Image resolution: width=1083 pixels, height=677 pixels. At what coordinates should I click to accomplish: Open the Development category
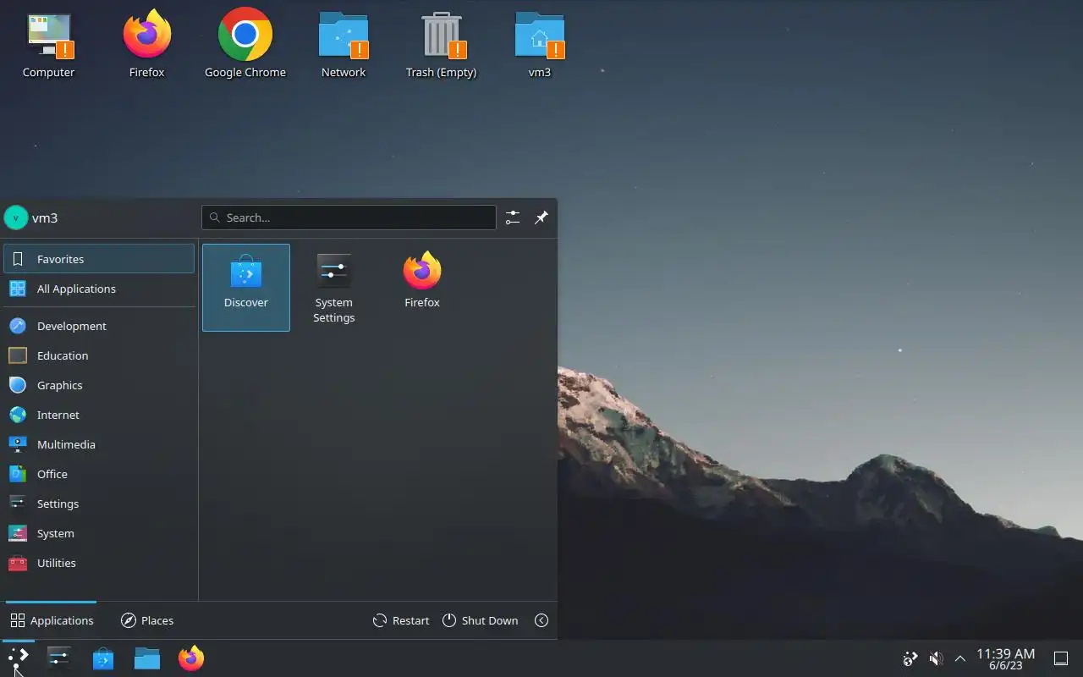pyautogui.click(x=99, y=326)
